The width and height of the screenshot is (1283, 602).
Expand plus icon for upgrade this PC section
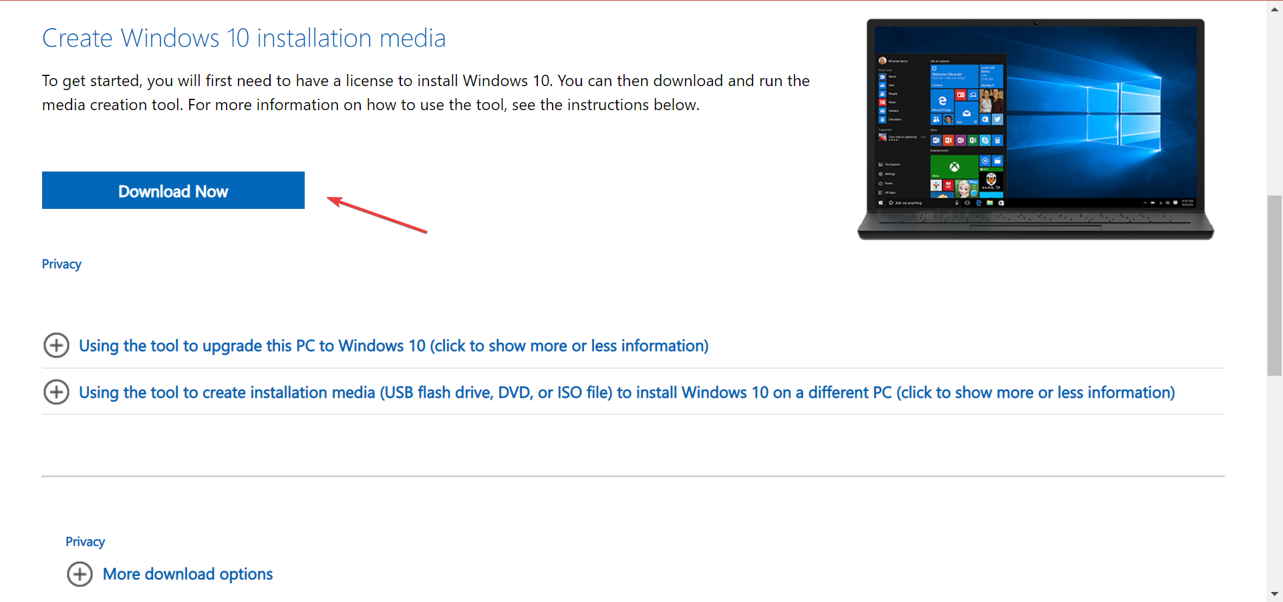pos(56,346)
